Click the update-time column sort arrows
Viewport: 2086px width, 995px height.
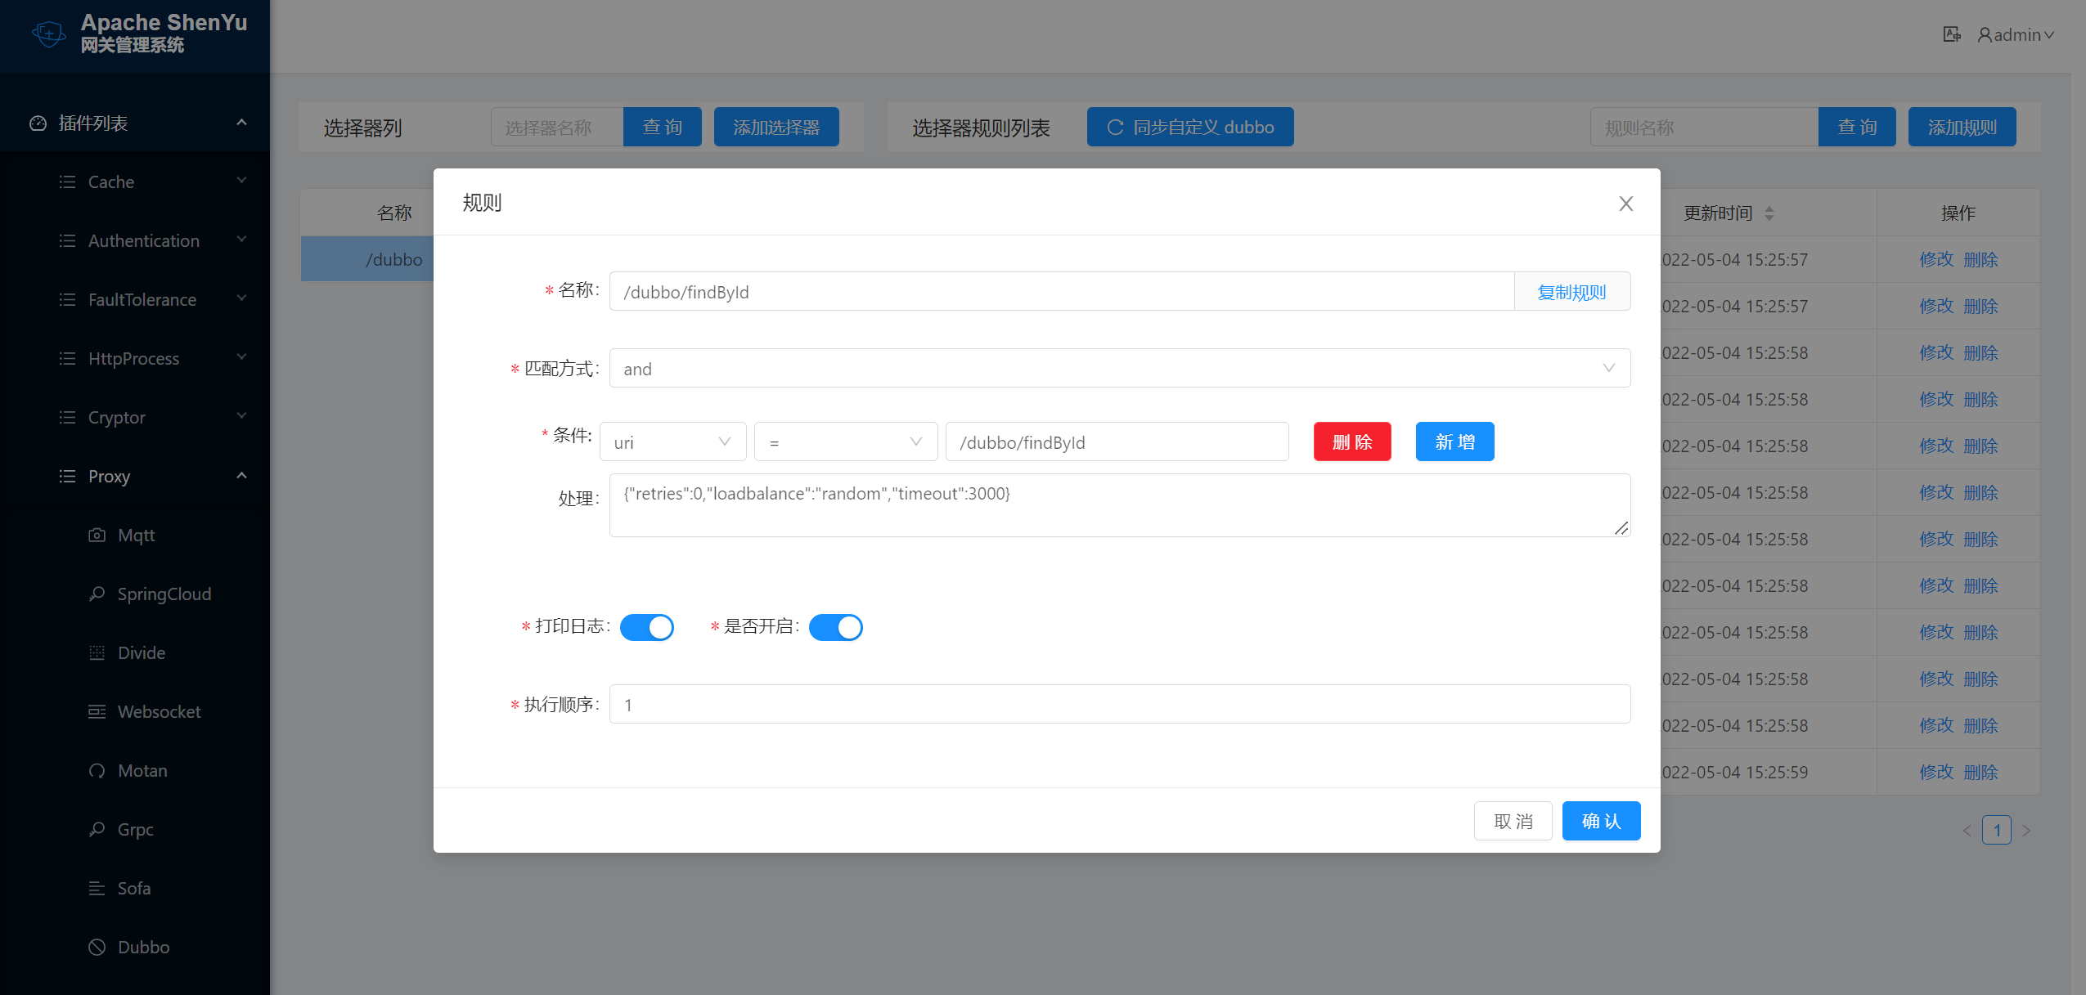1769,213
